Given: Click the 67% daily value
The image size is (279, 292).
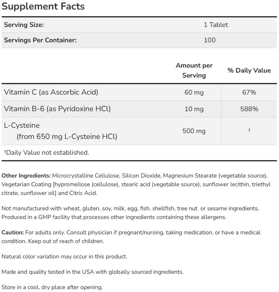Looking at the screenshot, I should pyautogui.click(x=249, y=92).
